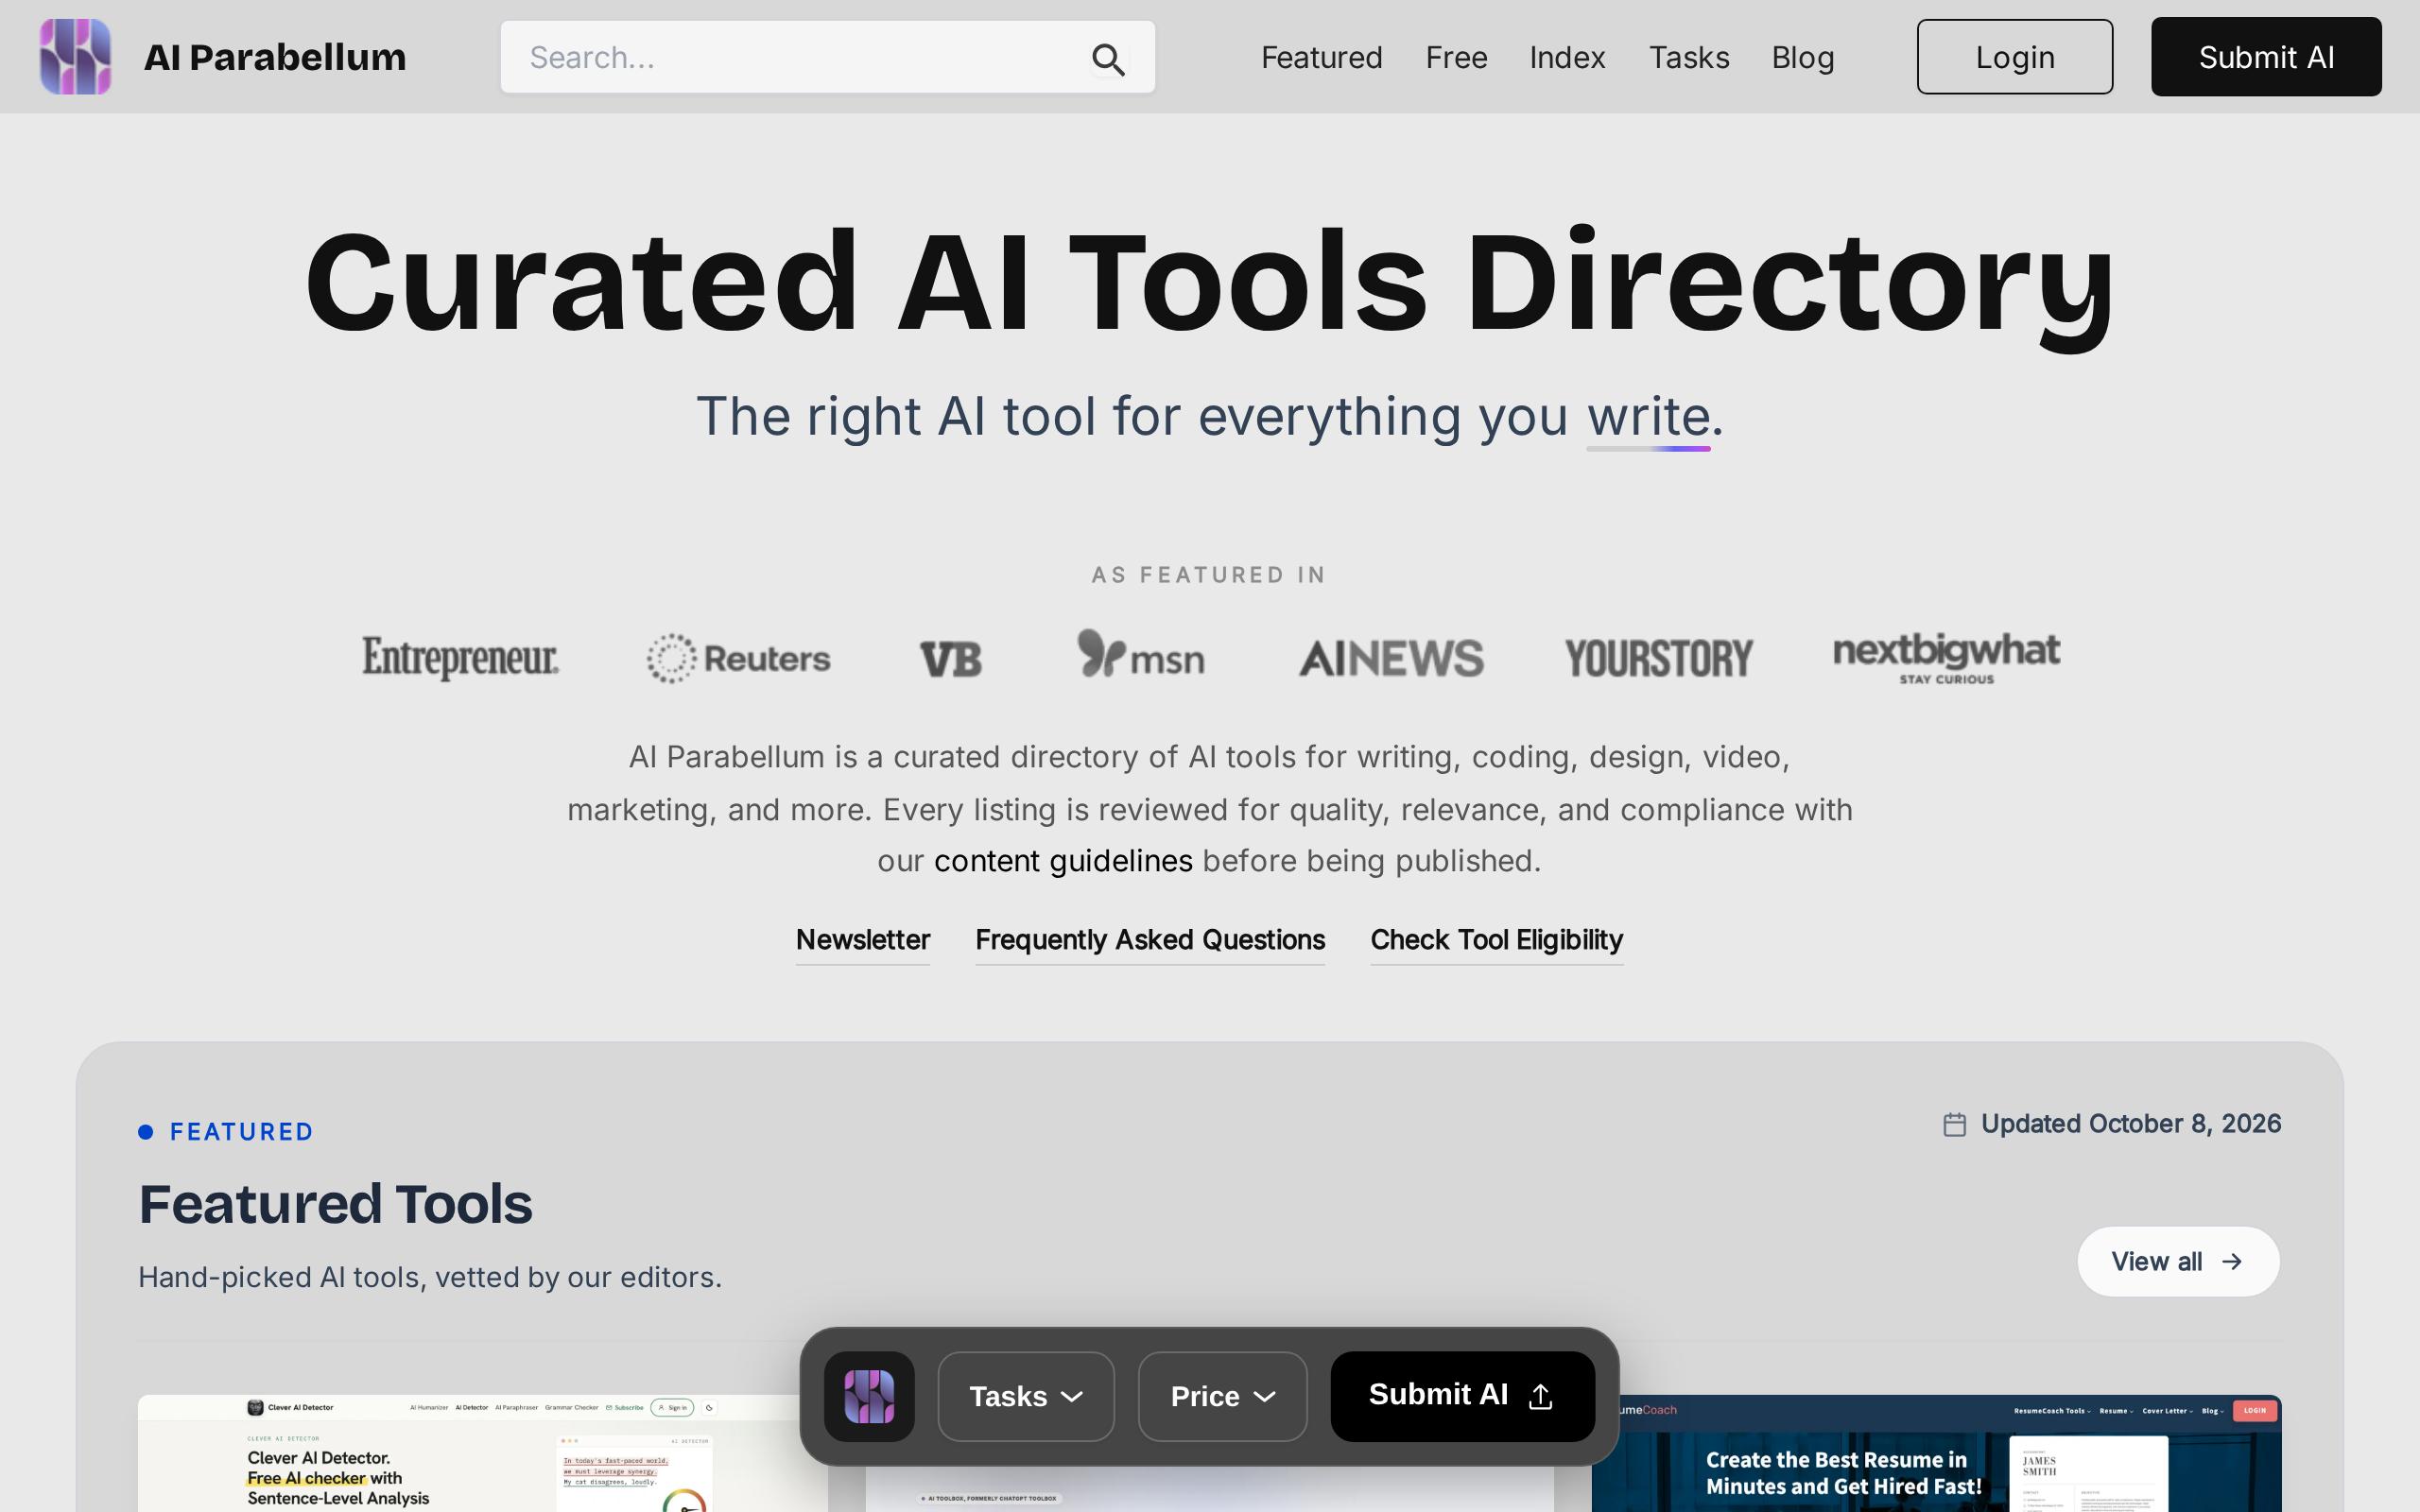Open the Price dropdown in floating bar

point(1222,1396)
